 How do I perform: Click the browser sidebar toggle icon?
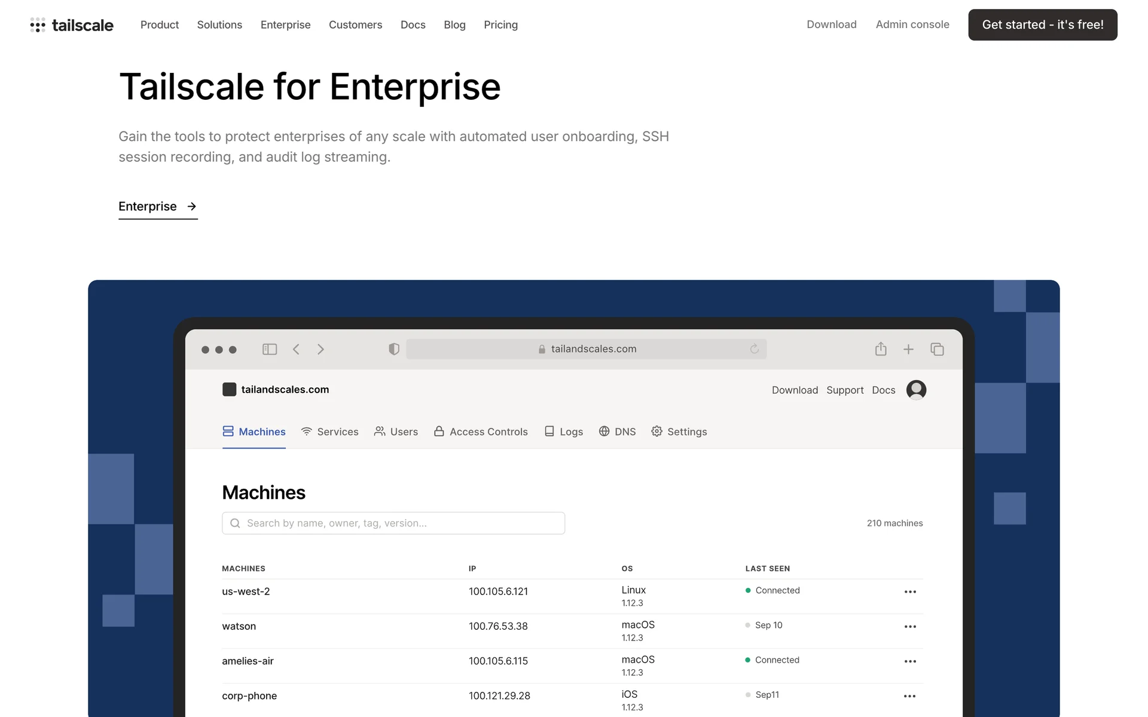click(270, 349)
